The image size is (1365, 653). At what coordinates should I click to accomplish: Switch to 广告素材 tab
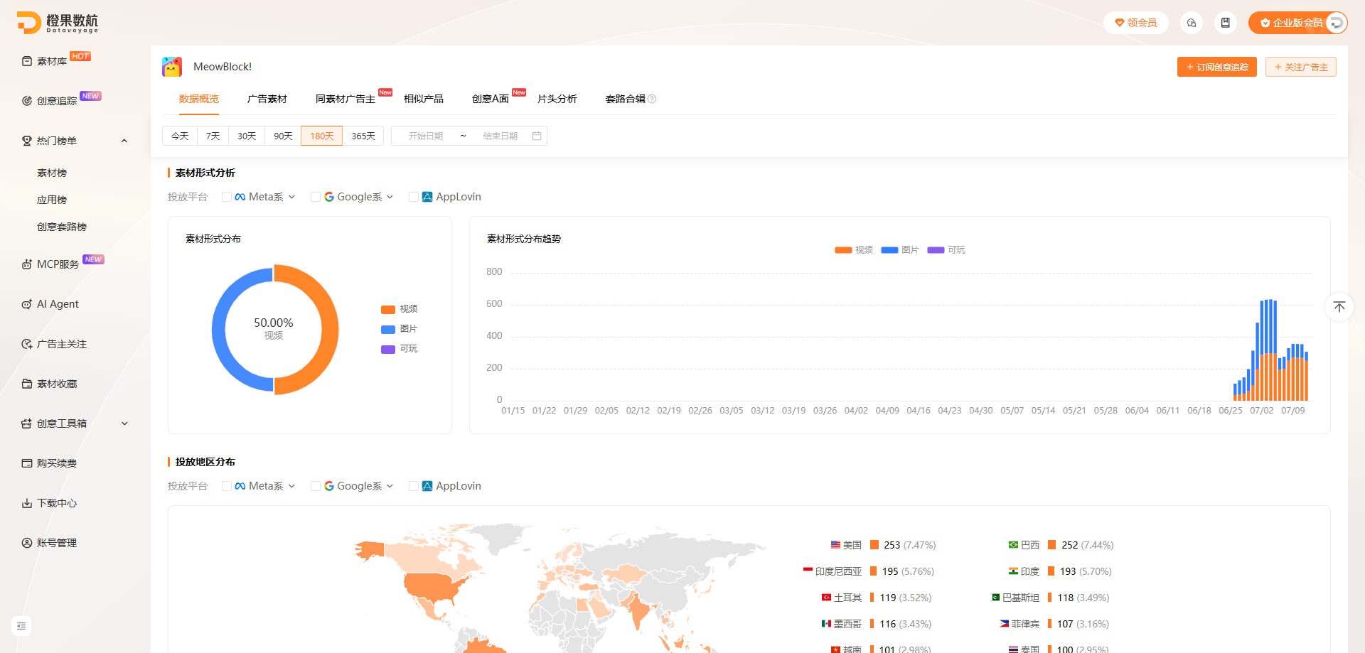point(267,99)
